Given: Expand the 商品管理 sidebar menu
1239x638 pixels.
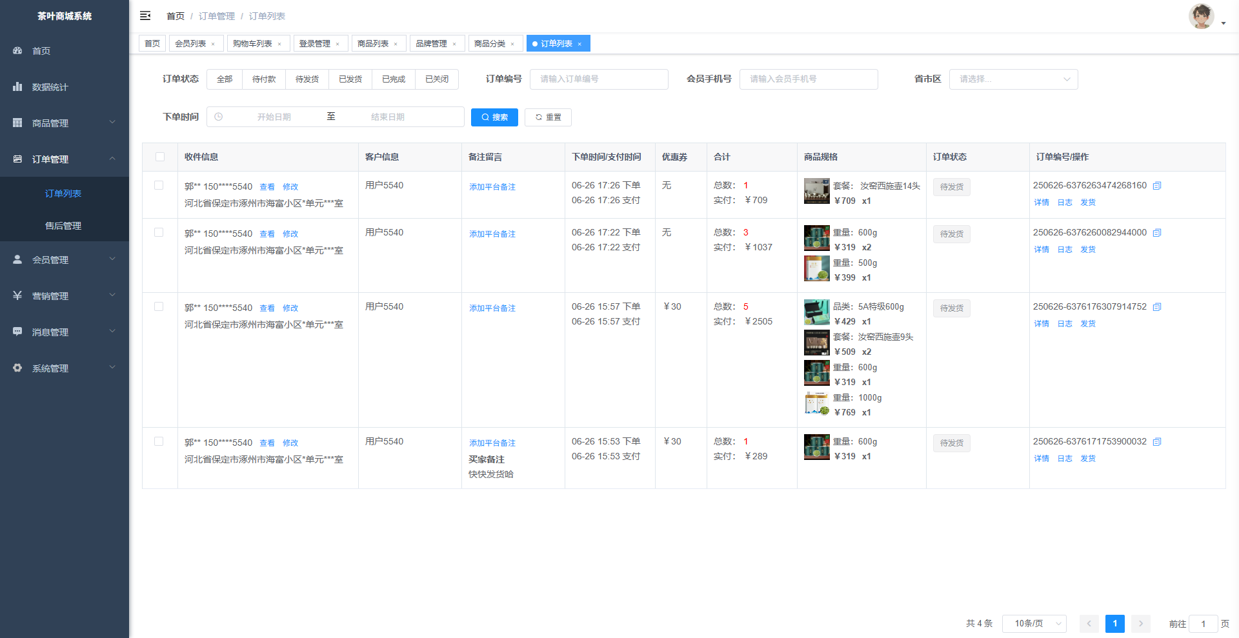Looking at the screenshot, I should coord(65,123).
